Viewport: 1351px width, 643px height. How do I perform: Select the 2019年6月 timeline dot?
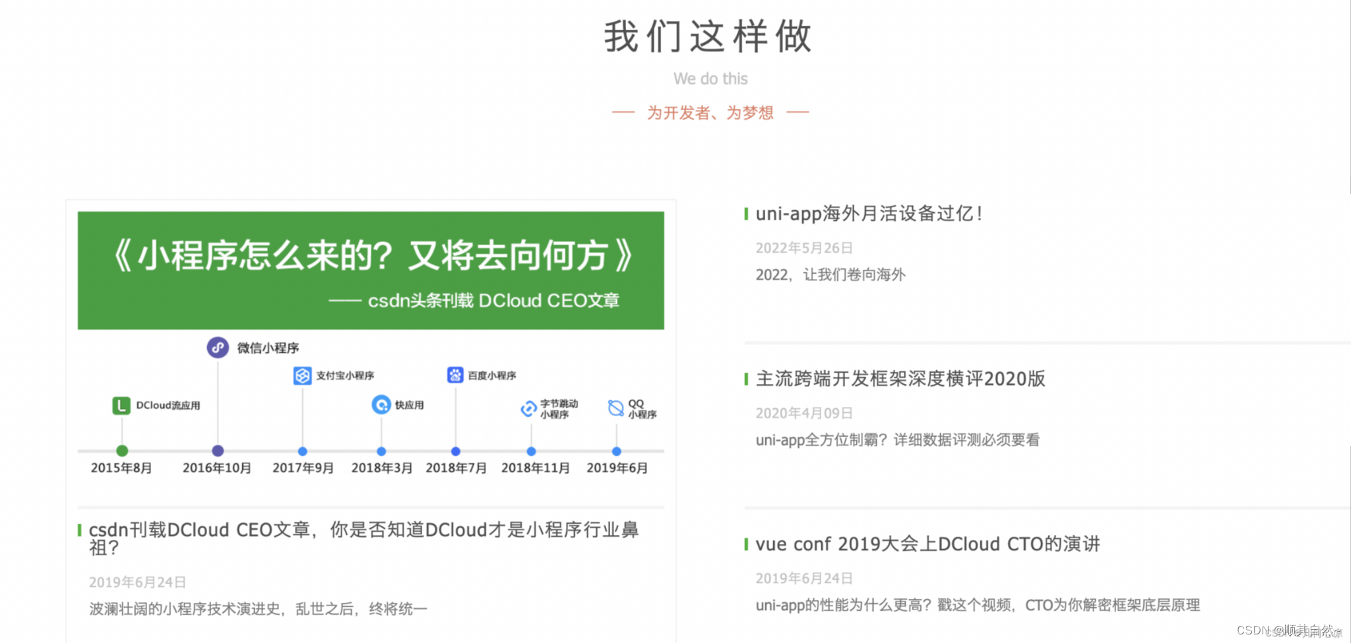615,452
